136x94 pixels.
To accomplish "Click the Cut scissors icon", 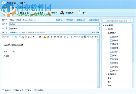I will point(23,37).
